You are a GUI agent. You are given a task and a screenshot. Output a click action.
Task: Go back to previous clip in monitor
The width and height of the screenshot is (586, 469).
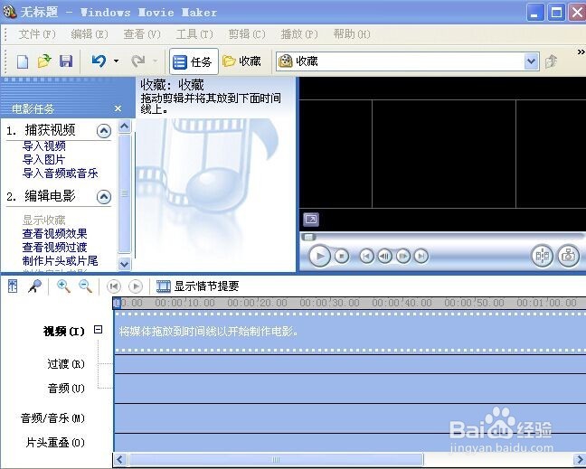tap(366, 256)
